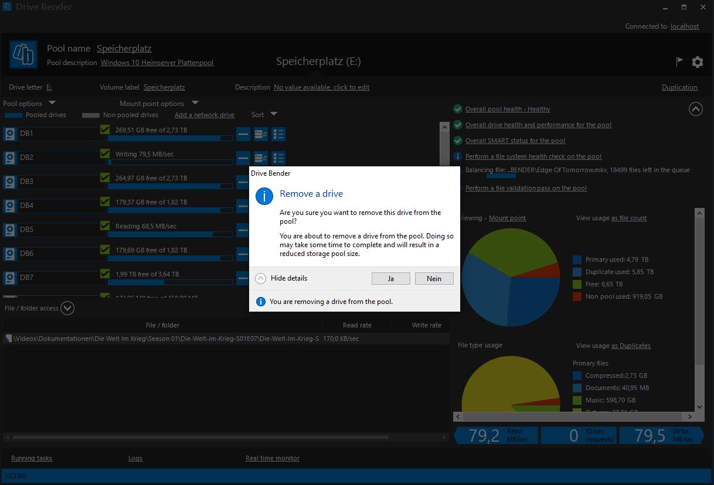Click the DB6 drive icon
The image size is (714, 485).
[x=10, y=254]
